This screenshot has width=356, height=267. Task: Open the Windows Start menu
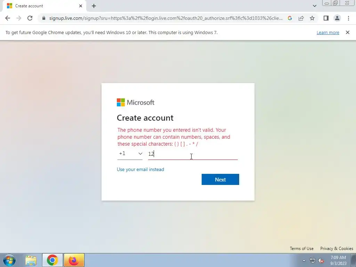click(x=9, y=260)
